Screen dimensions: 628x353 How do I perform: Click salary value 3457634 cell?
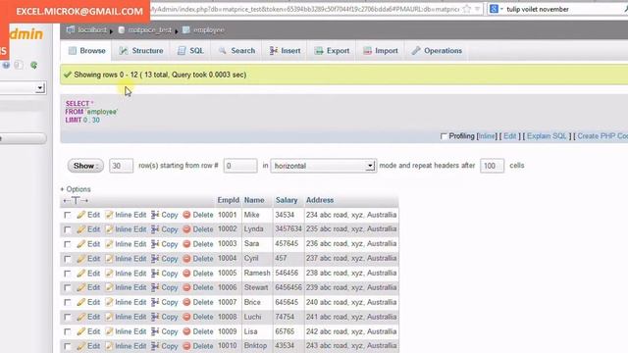coord(288,228)
